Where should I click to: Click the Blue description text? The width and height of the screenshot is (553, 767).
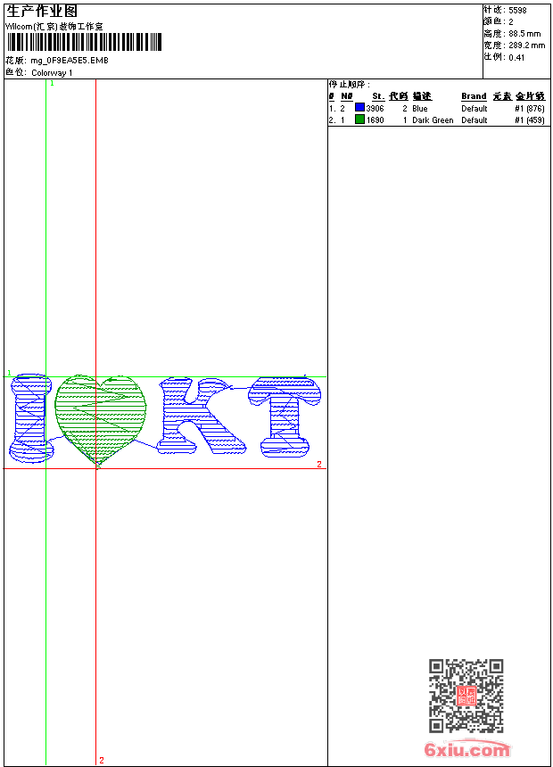[420, 109]
